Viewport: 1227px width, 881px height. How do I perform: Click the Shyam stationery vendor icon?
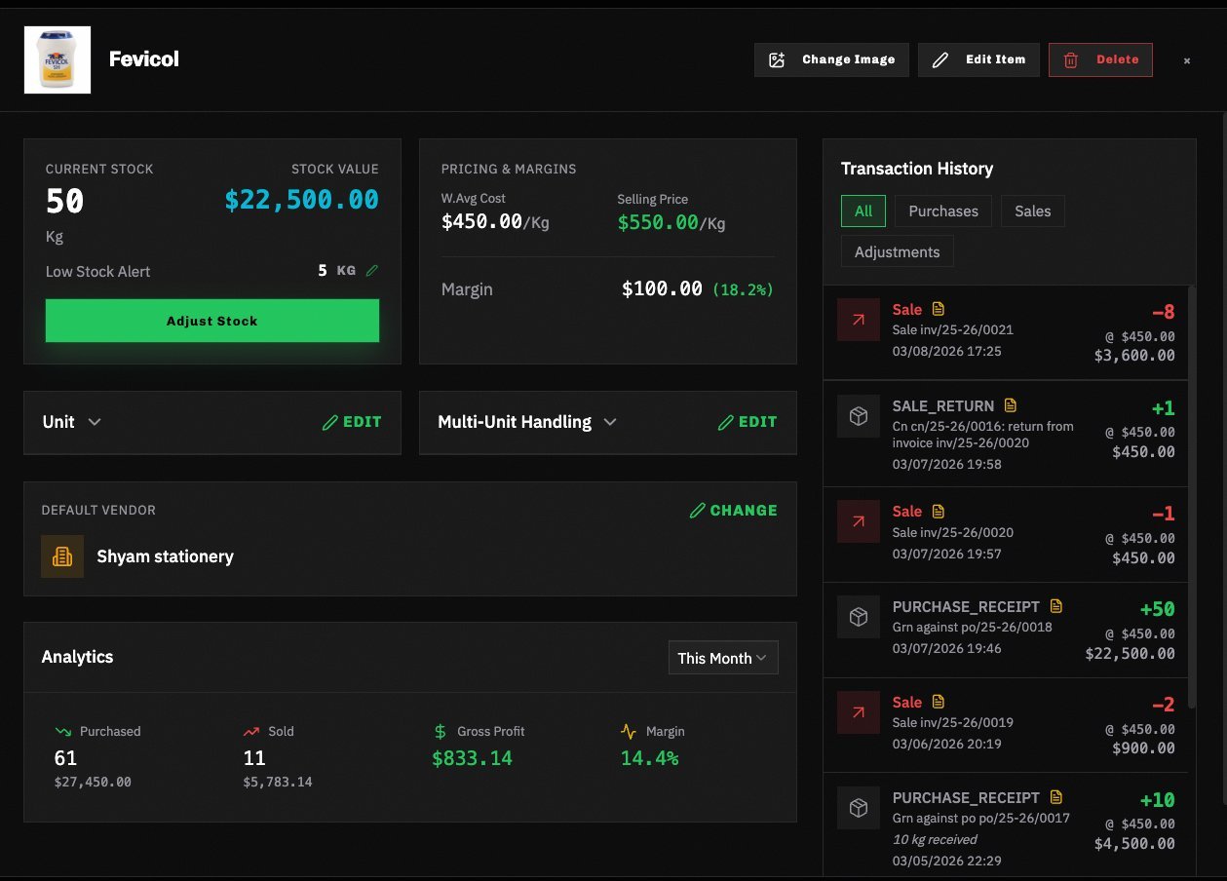(x=62, y=556)
